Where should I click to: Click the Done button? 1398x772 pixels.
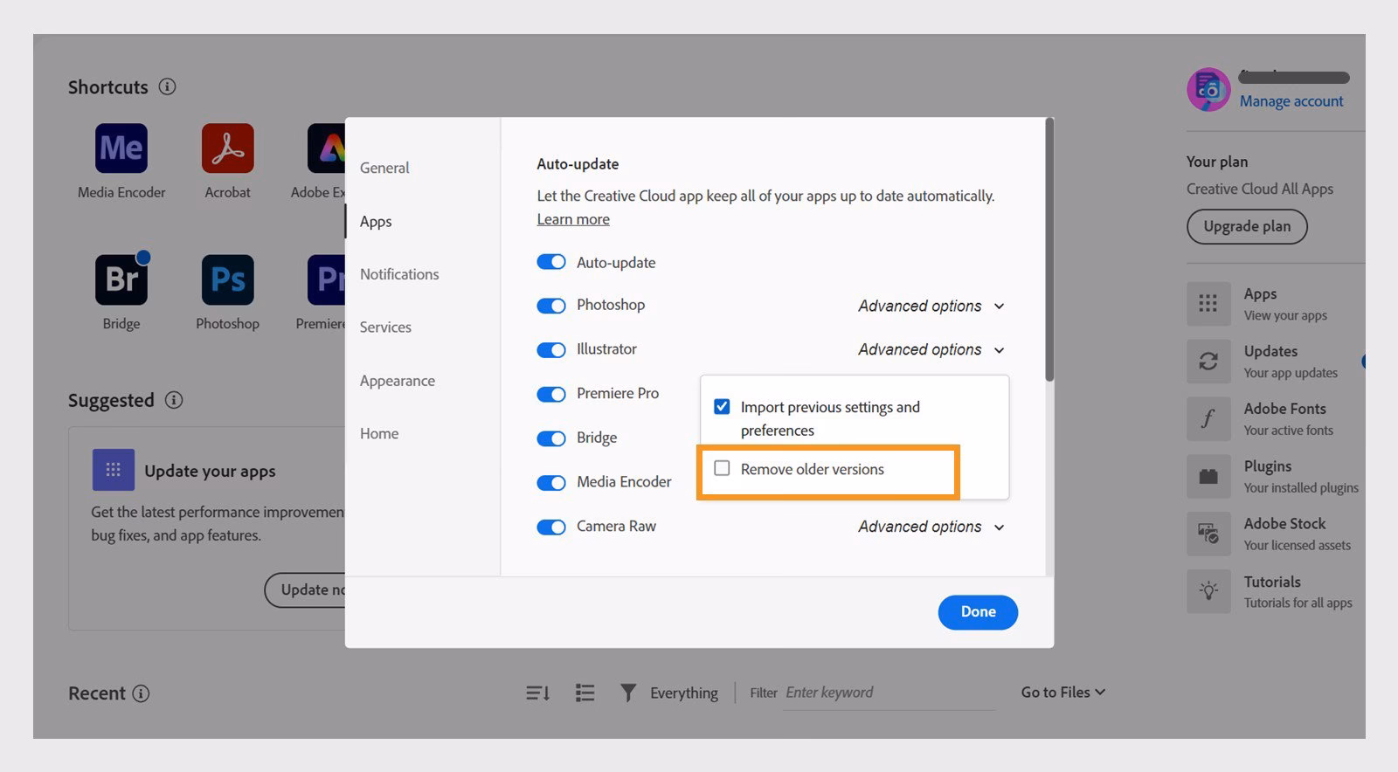point(978,612)
